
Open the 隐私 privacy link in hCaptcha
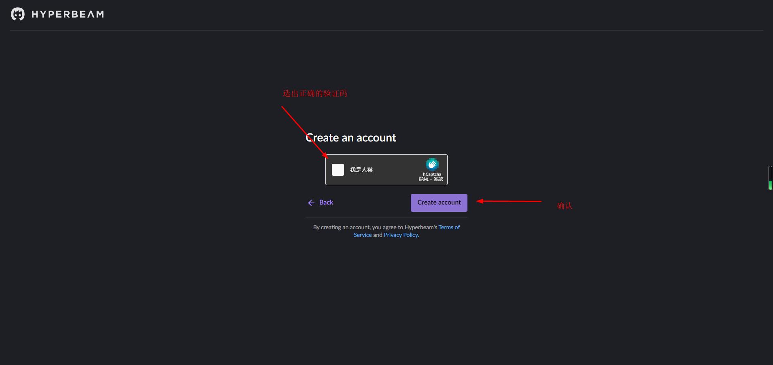click(423, 179)
